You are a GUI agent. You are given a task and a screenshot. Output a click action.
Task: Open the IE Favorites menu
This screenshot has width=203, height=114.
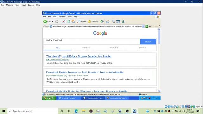pos(62,17)
